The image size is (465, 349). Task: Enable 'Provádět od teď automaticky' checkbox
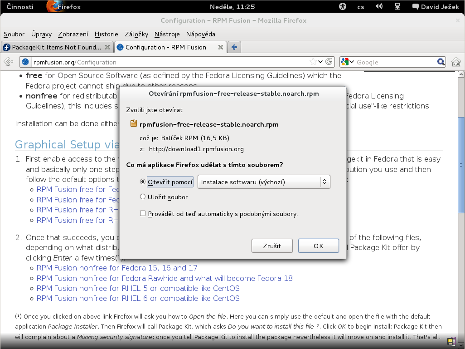click(x=143, y=214)
